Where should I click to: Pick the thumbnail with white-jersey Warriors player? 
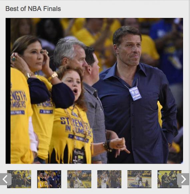pos(109,179)
